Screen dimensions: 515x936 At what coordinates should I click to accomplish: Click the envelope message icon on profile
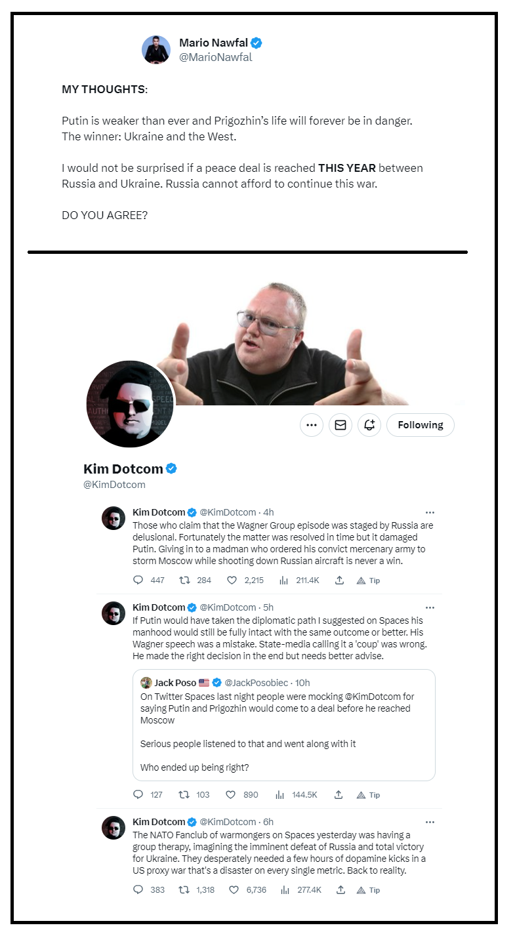(340, 425)
